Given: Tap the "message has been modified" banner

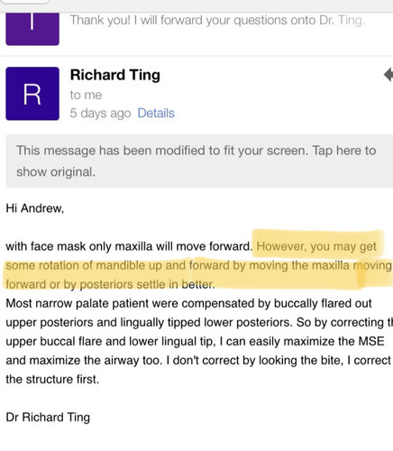Looking at the screenshot, I should 199,161.
